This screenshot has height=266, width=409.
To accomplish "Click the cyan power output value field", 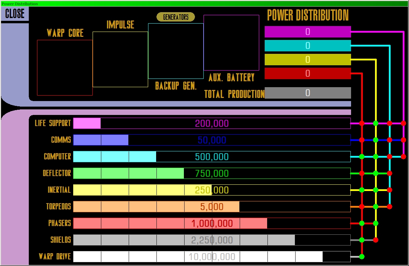I will [308, 46].
